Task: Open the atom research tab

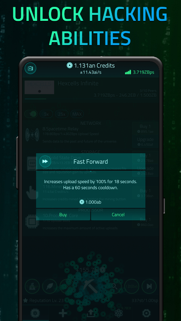Action: (119, 313)
